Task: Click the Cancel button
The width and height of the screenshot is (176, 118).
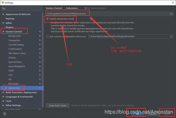Action: (x=152, y=114)
